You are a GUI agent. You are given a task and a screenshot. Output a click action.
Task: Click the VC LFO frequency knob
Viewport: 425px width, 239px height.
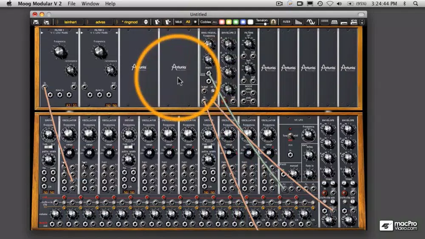pos(309,135)
